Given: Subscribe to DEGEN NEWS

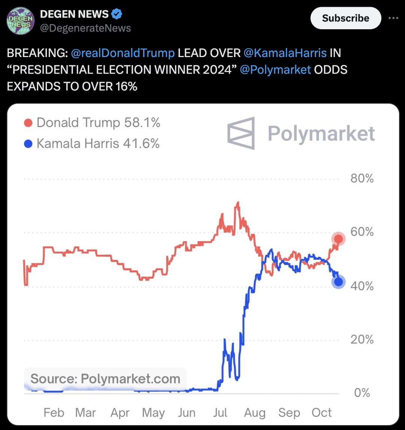Looking at the screenshot, I should pyautogui.click(x=346, y=18).
